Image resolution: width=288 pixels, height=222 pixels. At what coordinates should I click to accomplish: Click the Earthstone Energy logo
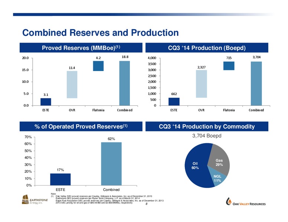pos(35,199)
